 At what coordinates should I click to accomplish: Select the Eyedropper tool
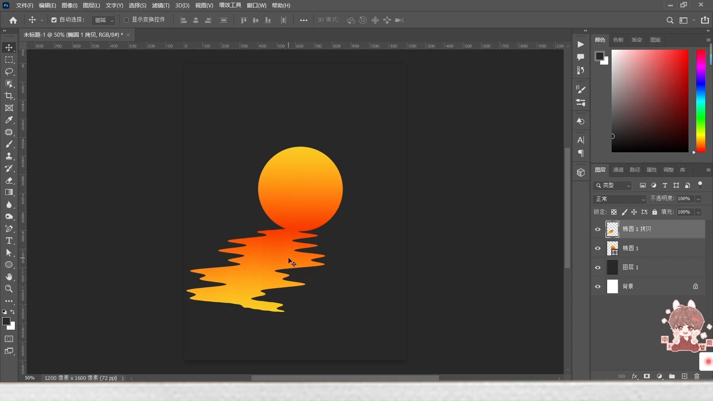9,120
